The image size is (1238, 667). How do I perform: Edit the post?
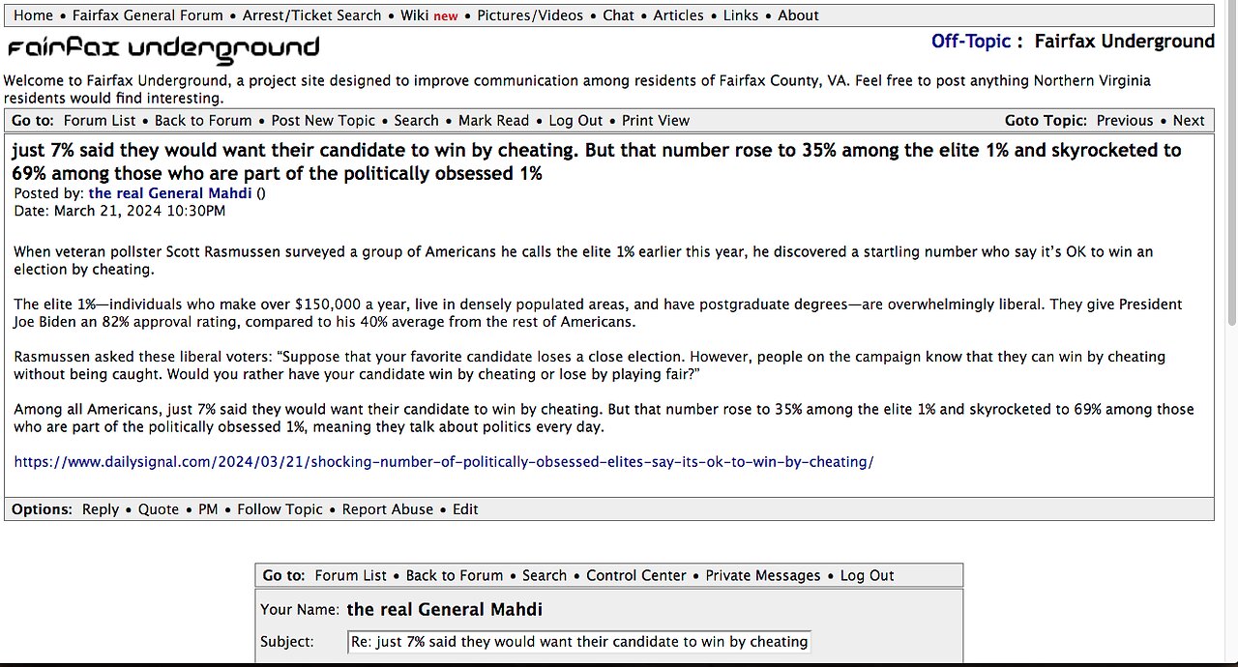465,509
